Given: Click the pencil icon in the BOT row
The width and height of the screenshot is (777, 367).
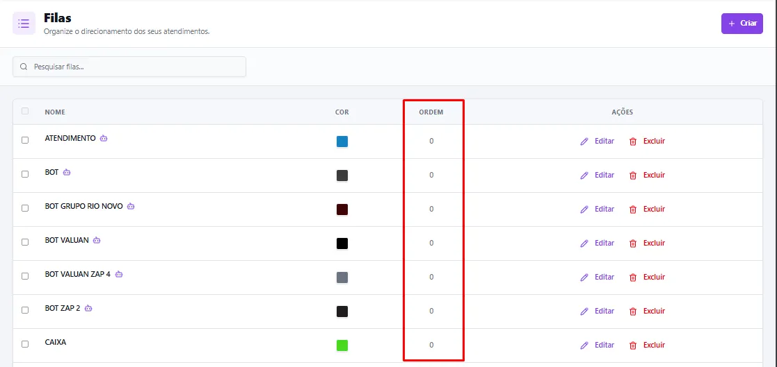Looking at the screenshot, I should pyautogui.click(x=584, y=176).
